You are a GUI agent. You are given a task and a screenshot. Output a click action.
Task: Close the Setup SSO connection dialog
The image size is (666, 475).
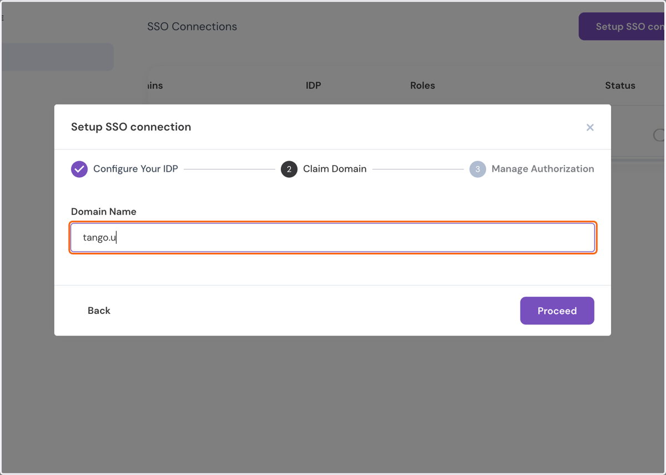pos(590,128)
